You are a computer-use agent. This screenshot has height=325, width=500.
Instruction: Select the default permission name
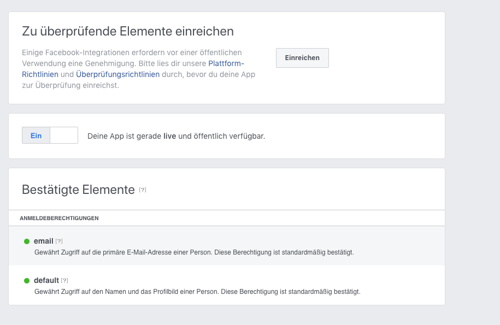tap(46, 280)
